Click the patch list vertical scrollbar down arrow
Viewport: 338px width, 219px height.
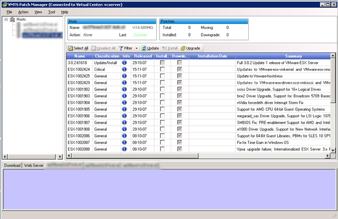pyautogui.click(x=334, y=150)
